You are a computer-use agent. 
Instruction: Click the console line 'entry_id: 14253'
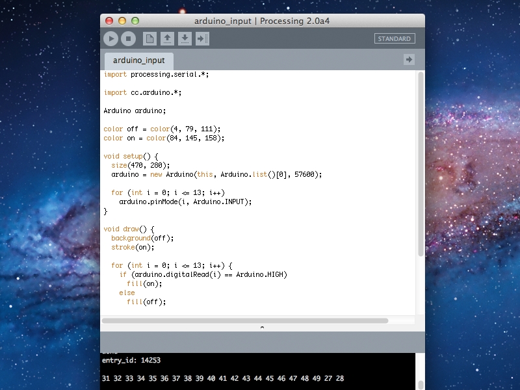tap(131, 361)
